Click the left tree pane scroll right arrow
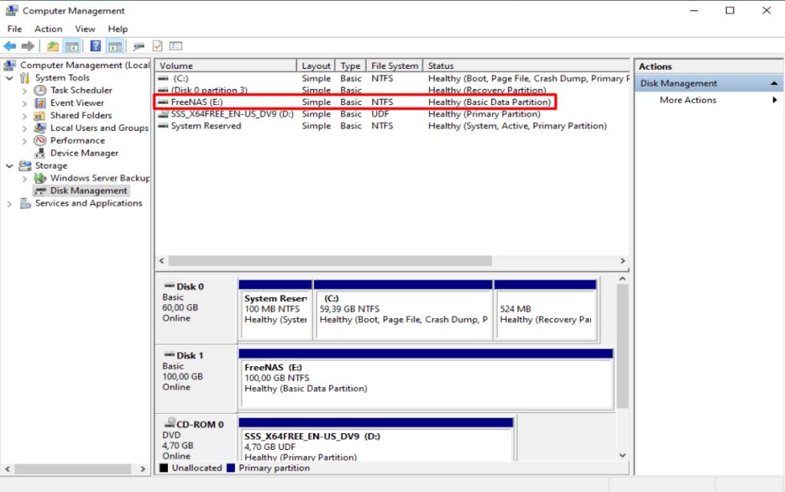785x492 pixels. click(143, 469)
